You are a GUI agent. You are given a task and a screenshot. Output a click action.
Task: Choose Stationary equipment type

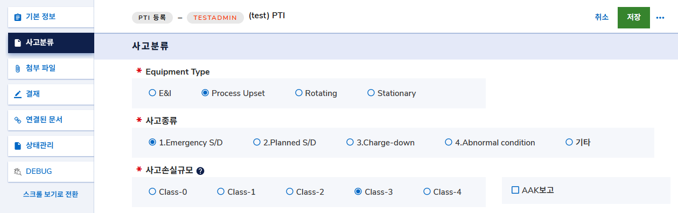click(371, 93)
